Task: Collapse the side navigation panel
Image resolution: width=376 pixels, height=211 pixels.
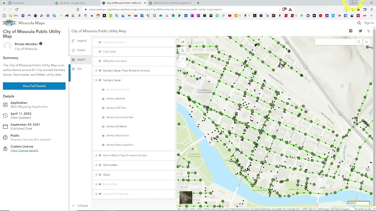Action: pos(80,206)
